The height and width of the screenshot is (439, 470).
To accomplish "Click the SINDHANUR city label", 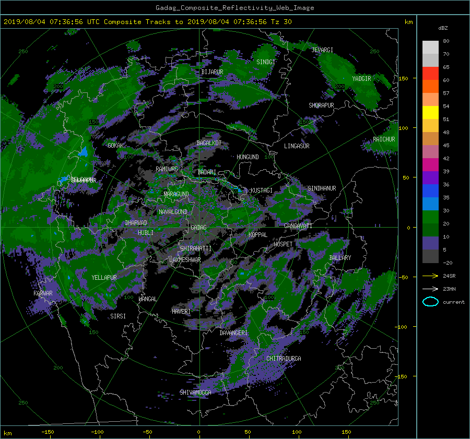I will (x=322, y=188).
